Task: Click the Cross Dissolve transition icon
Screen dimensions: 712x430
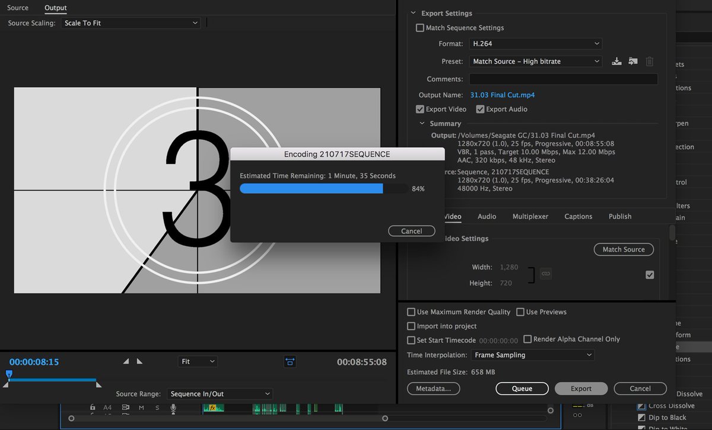Action: click(x=641, y=406)
